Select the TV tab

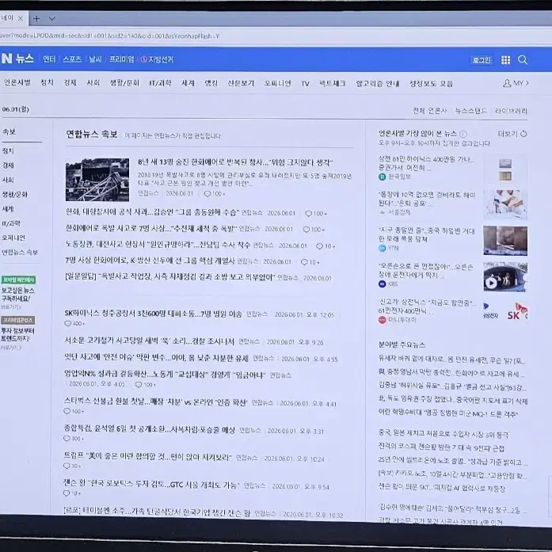click(305, 83)
